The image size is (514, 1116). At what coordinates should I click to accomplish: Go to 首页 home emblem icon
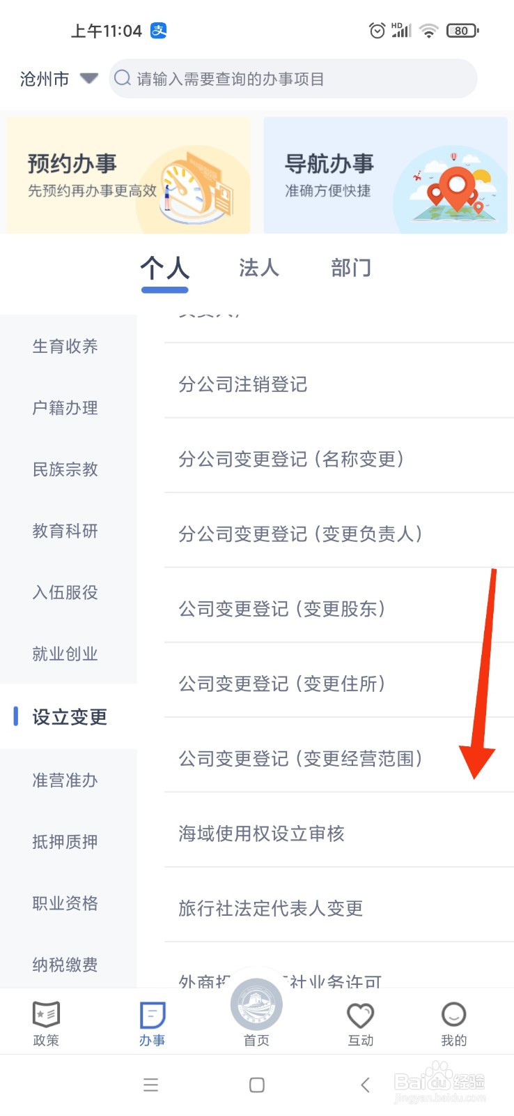point(256,1005)
